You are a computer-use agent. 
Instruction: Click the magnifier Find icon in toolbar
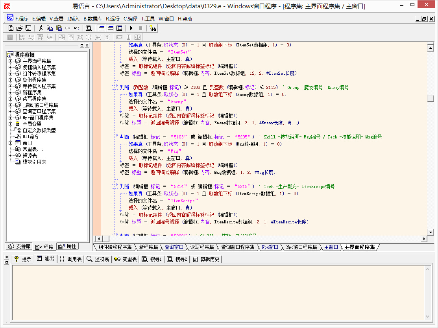pyautogui.click(x=89, y=28)
